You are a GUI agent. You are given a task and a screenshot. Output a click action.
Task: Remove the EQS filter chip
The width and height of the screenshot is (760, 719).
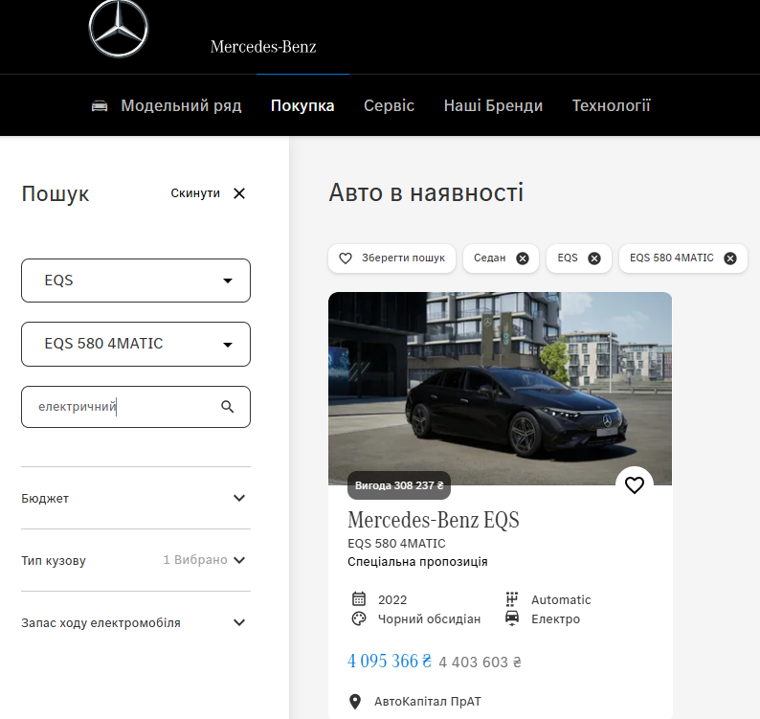593,258
